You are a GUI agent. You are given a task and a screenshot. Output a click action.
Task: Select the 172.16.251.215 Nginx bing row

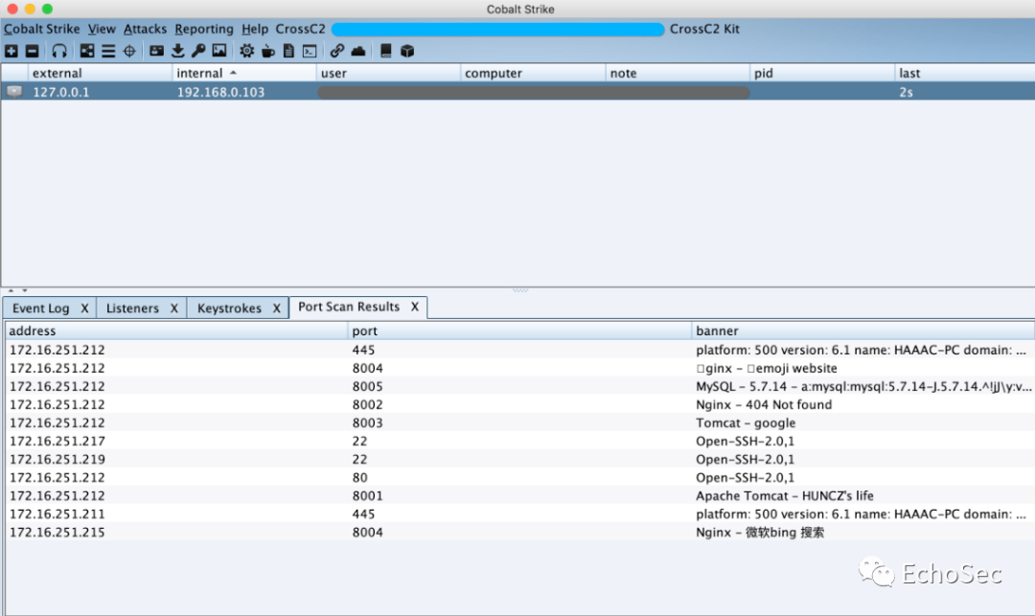click(520, 533)
